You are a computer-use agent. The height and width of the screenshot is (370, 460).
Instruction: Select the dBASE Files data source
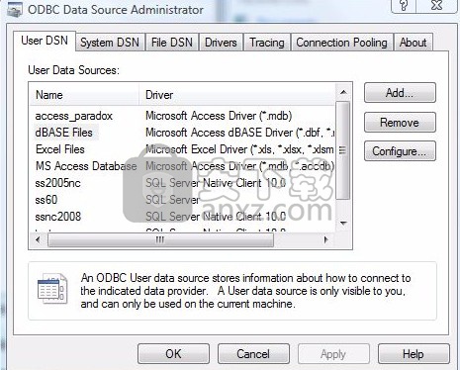pos(63,133)
